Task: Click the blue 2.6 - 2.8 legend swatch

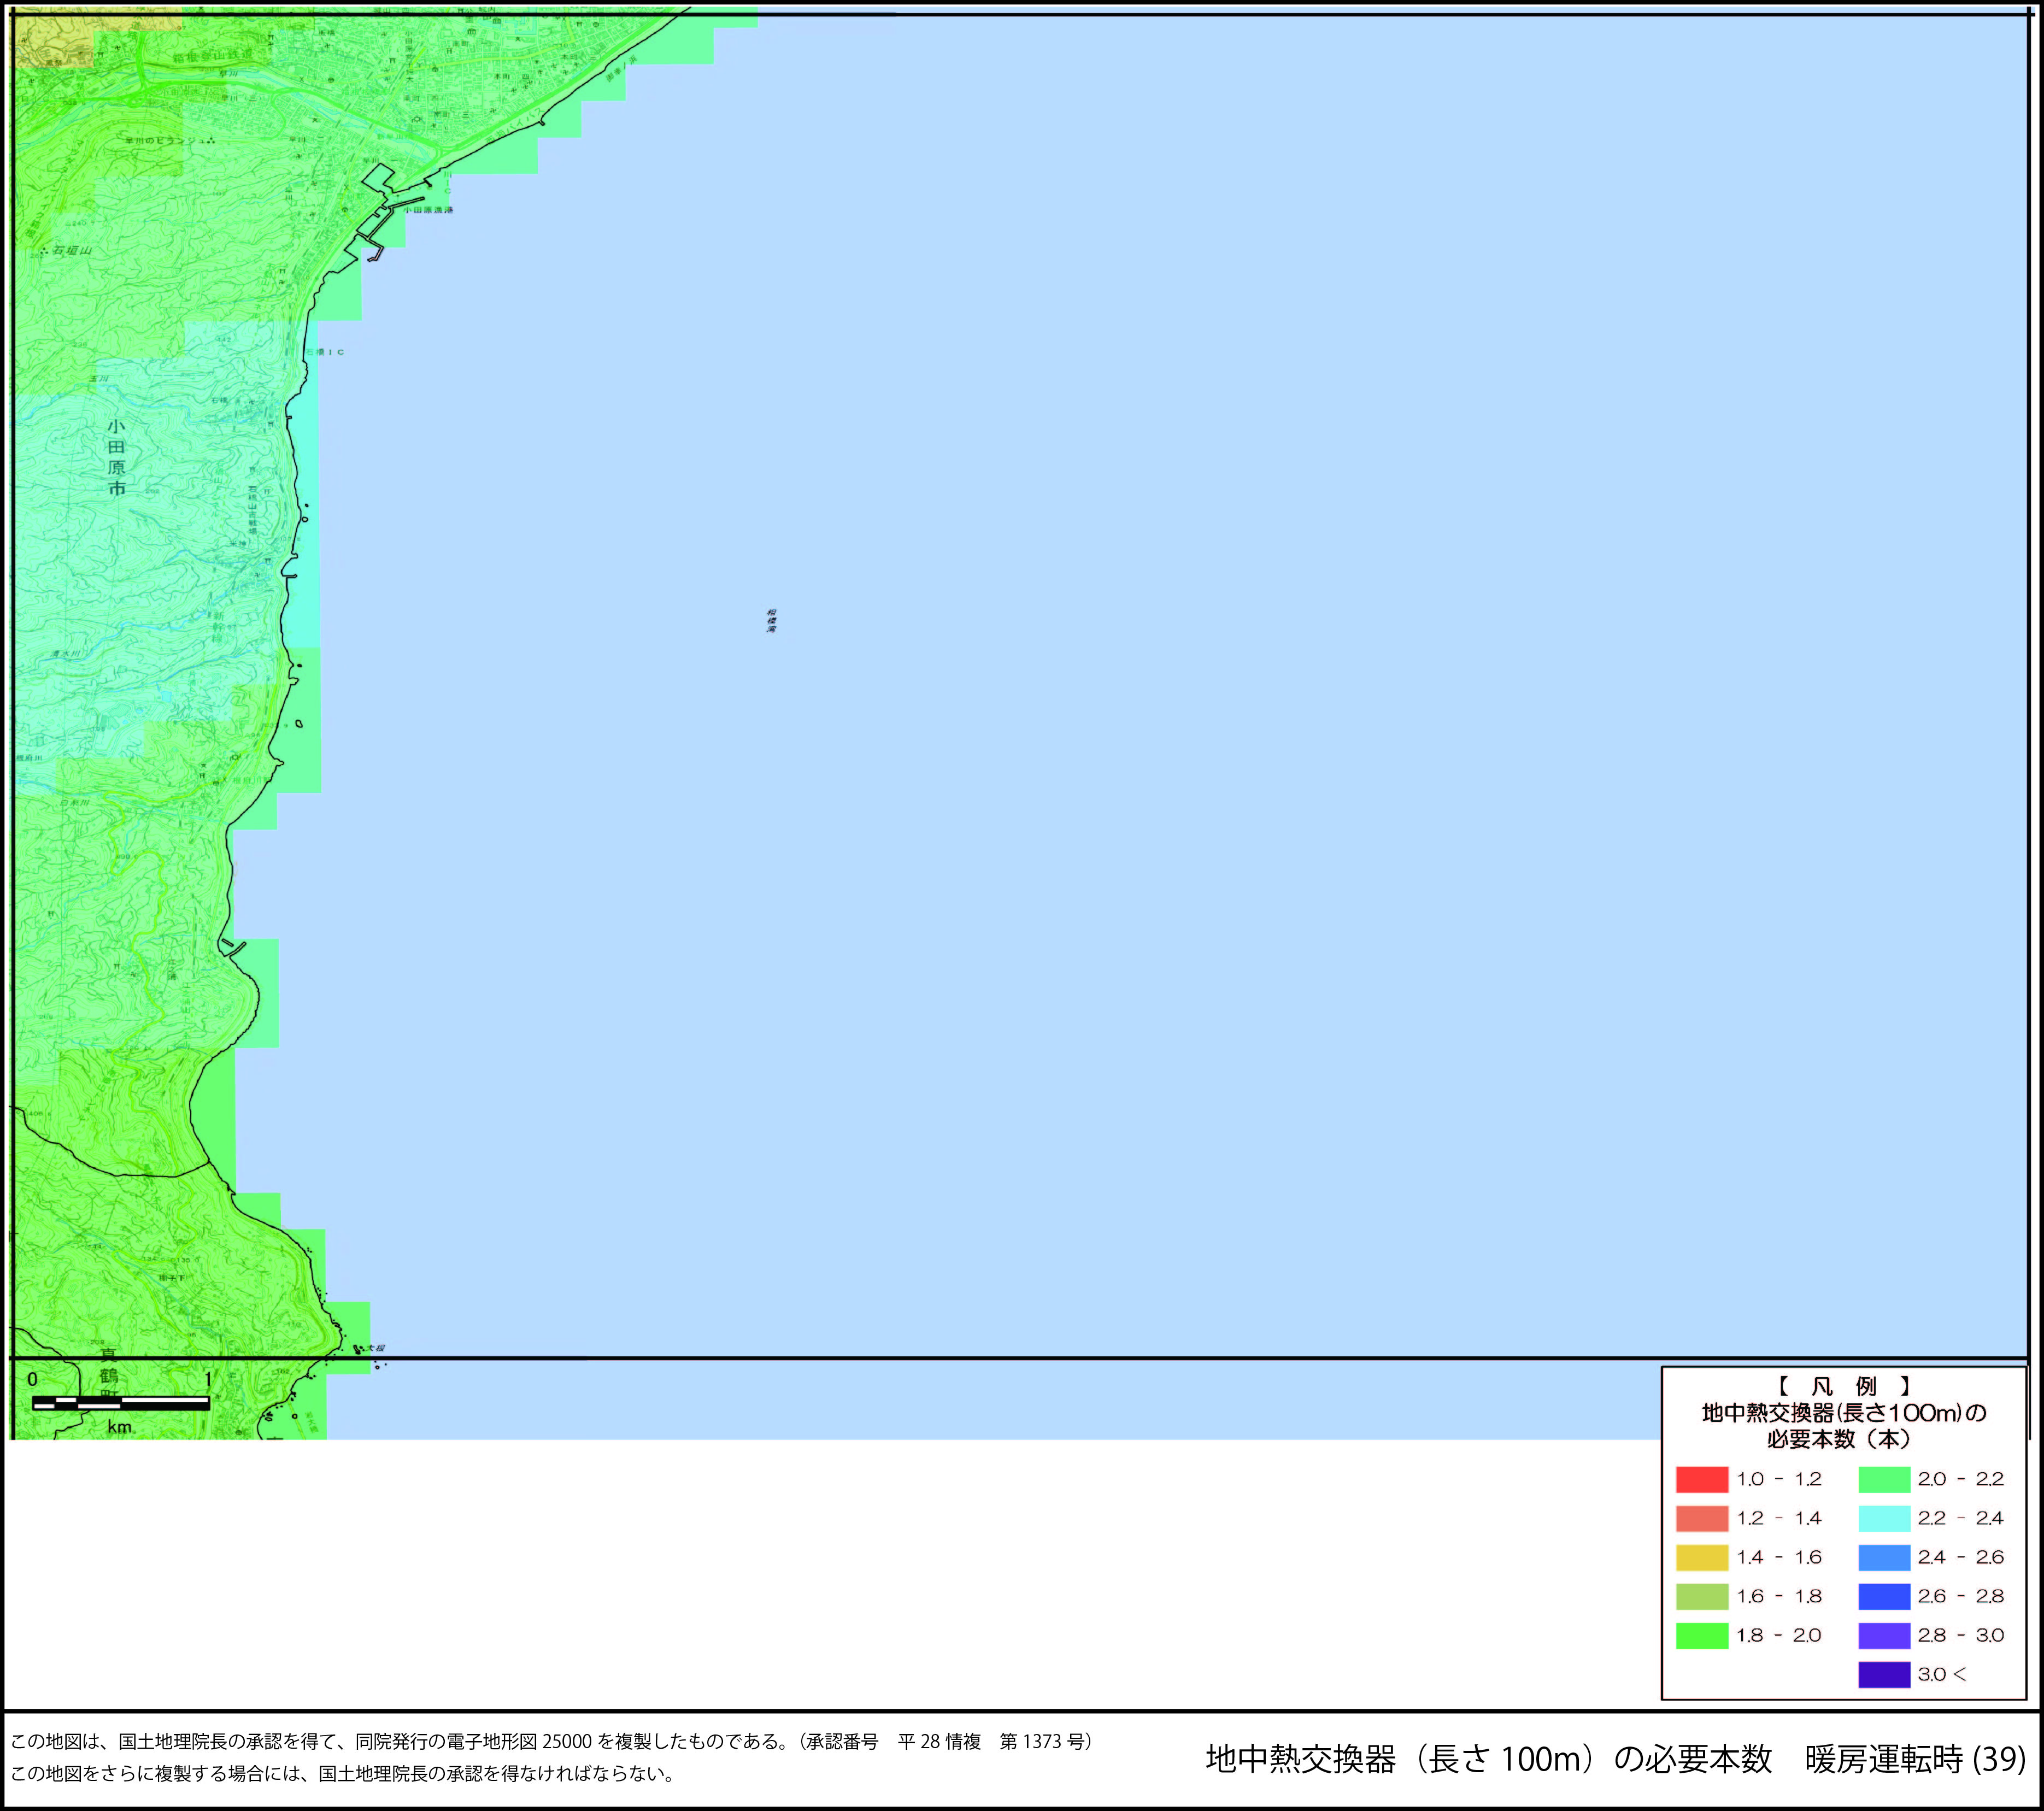Action: pos(1884,1596)
